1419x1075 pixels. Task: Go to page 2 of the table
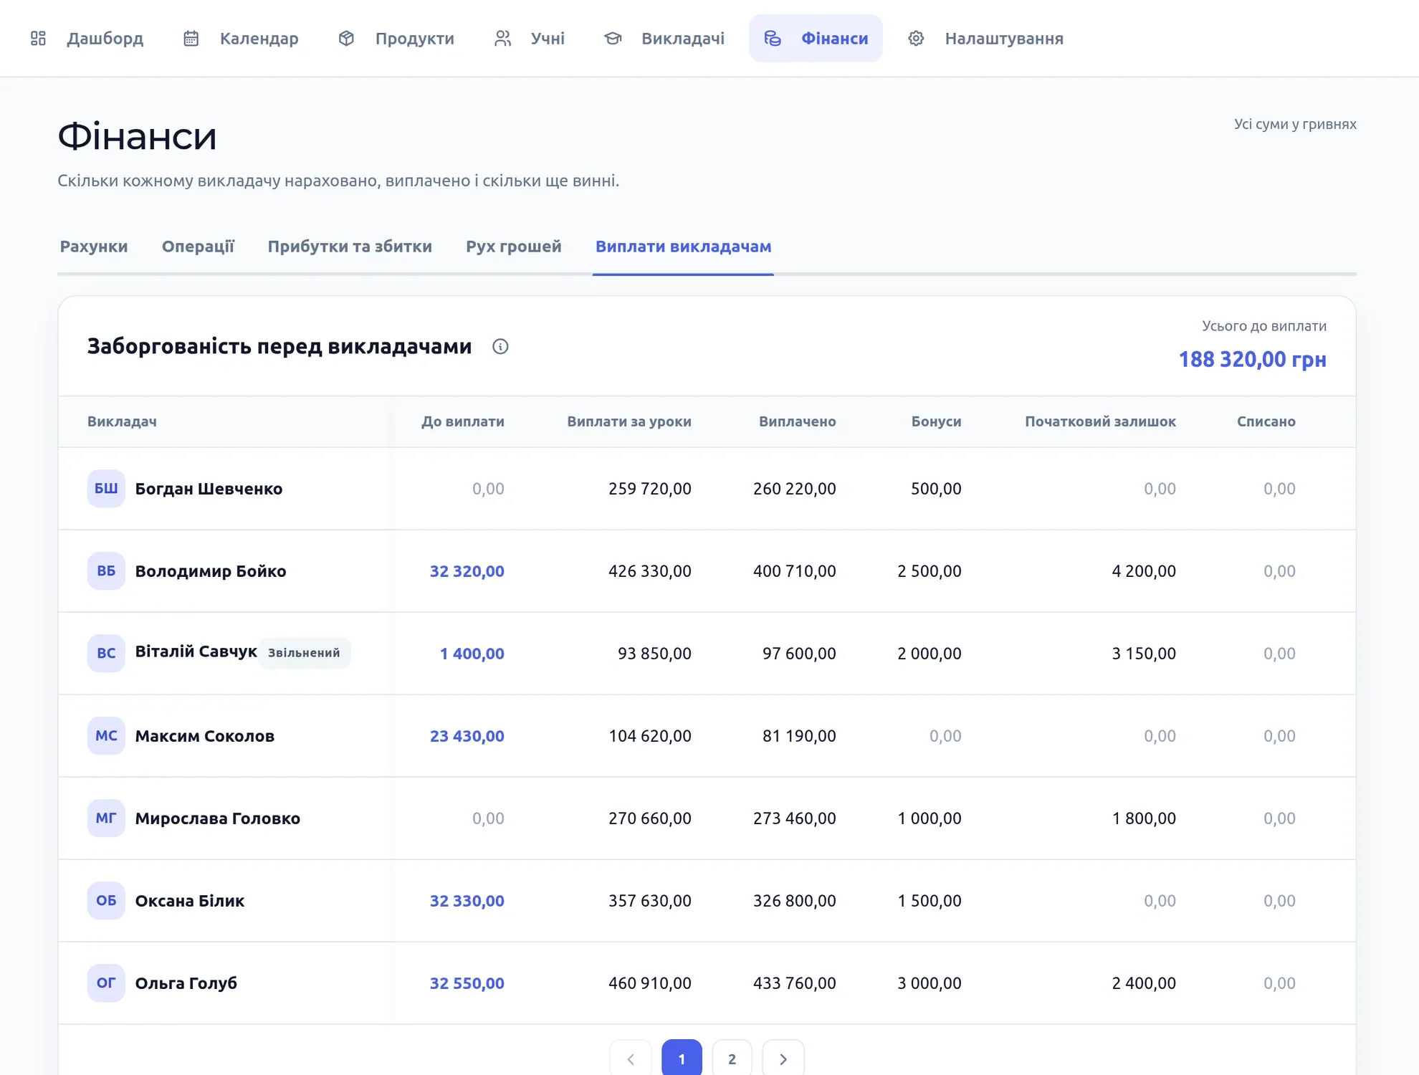[732, 1059]
